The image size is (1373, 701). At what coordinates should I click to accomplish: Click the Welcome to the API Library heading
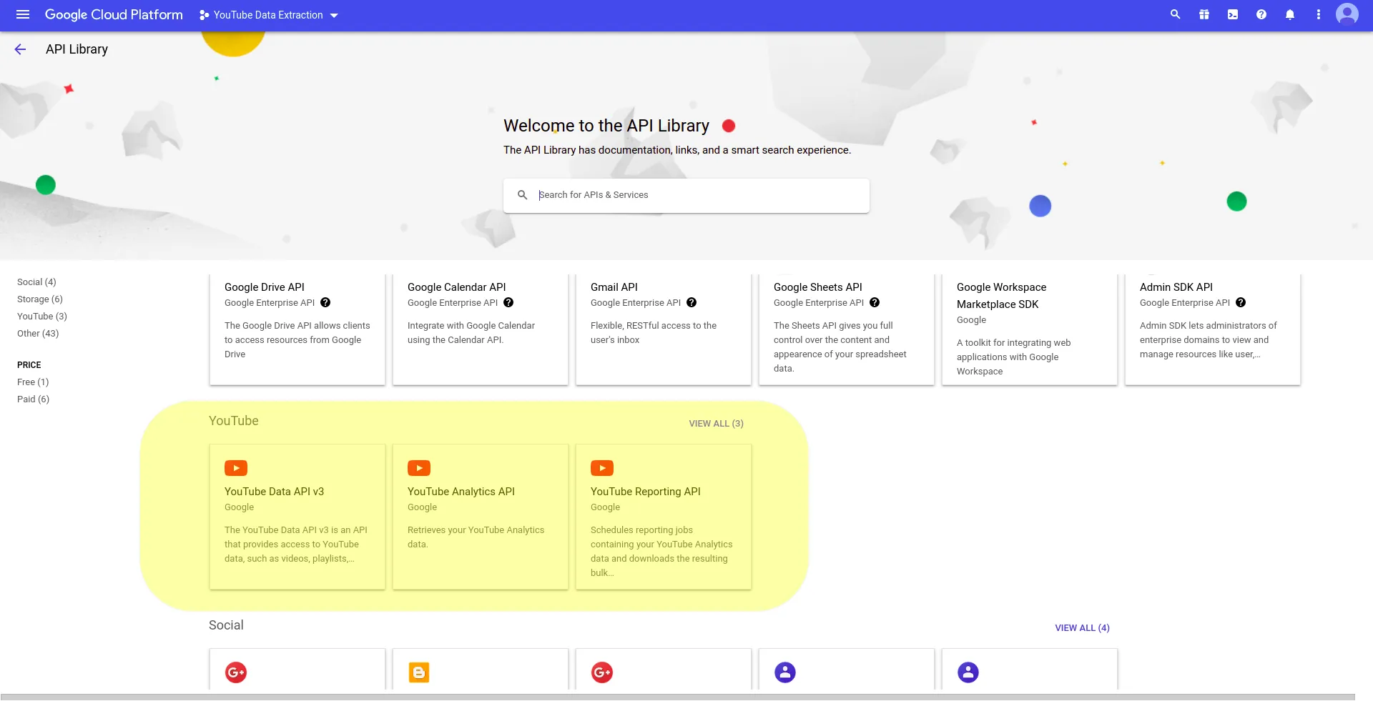606,126
